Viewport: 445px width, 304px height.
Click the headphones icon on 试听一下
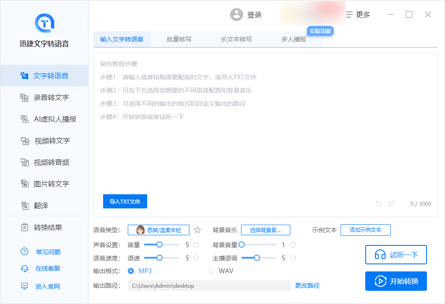point(380,255)
